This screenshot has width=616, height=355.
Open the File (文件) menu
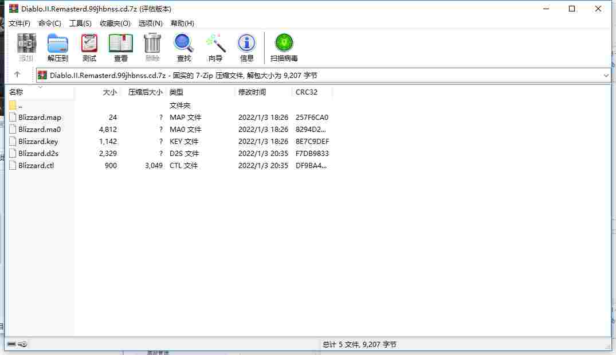coord(19,23)
